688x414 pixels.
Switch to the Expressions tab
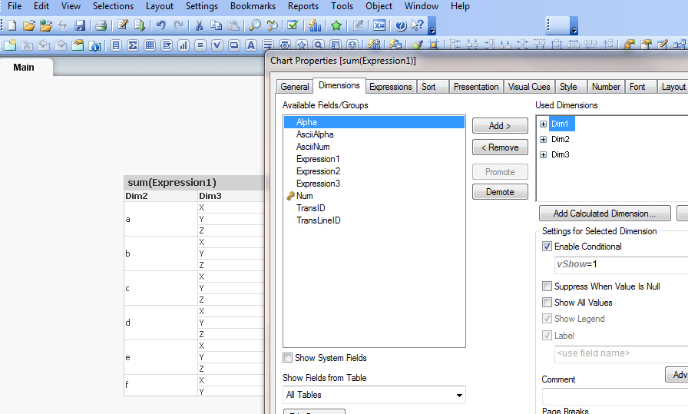click(390, 87)
